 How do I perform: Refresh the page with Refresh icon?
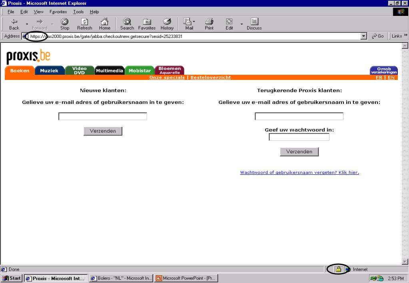pos(84,24)
